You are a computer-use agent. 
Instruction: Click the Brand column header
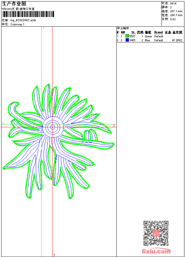tap(158, 32)
